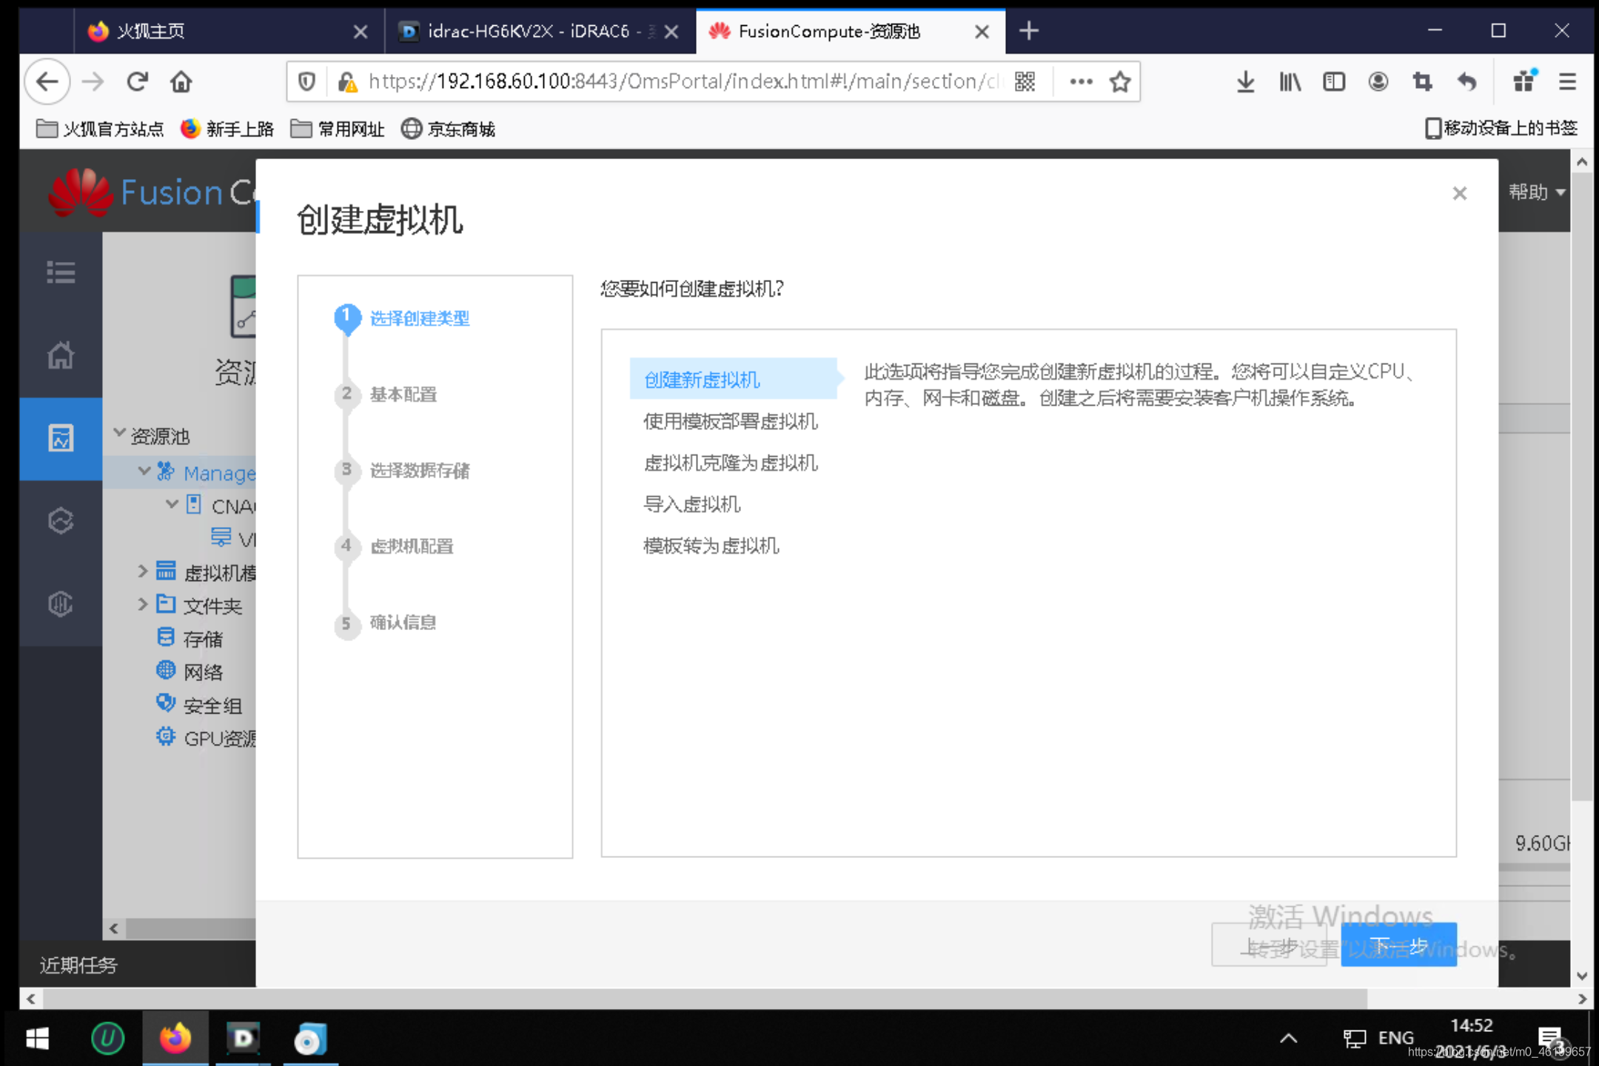Collapse the Manage cluster tree node
1599x1066 pixels.
[144, 471]
